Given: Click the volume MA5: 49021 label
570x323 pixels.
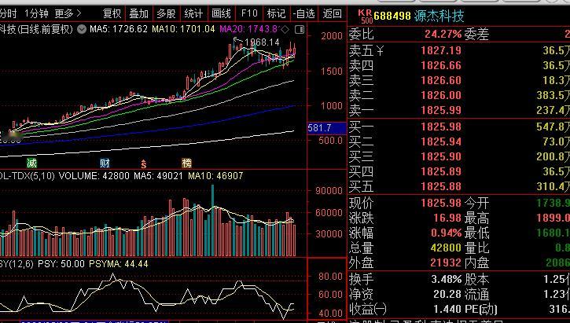Looking at the screenshot, I should click(x=158, y=176).
